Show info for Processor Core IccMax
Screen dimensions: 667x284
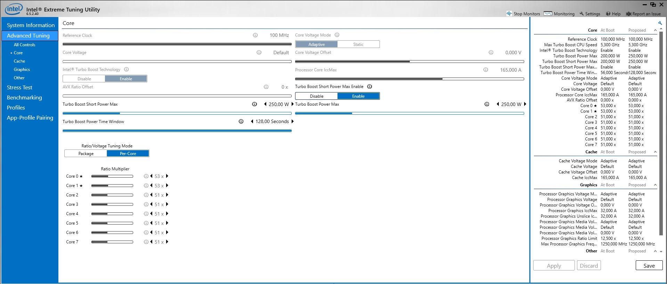[486, 70]
